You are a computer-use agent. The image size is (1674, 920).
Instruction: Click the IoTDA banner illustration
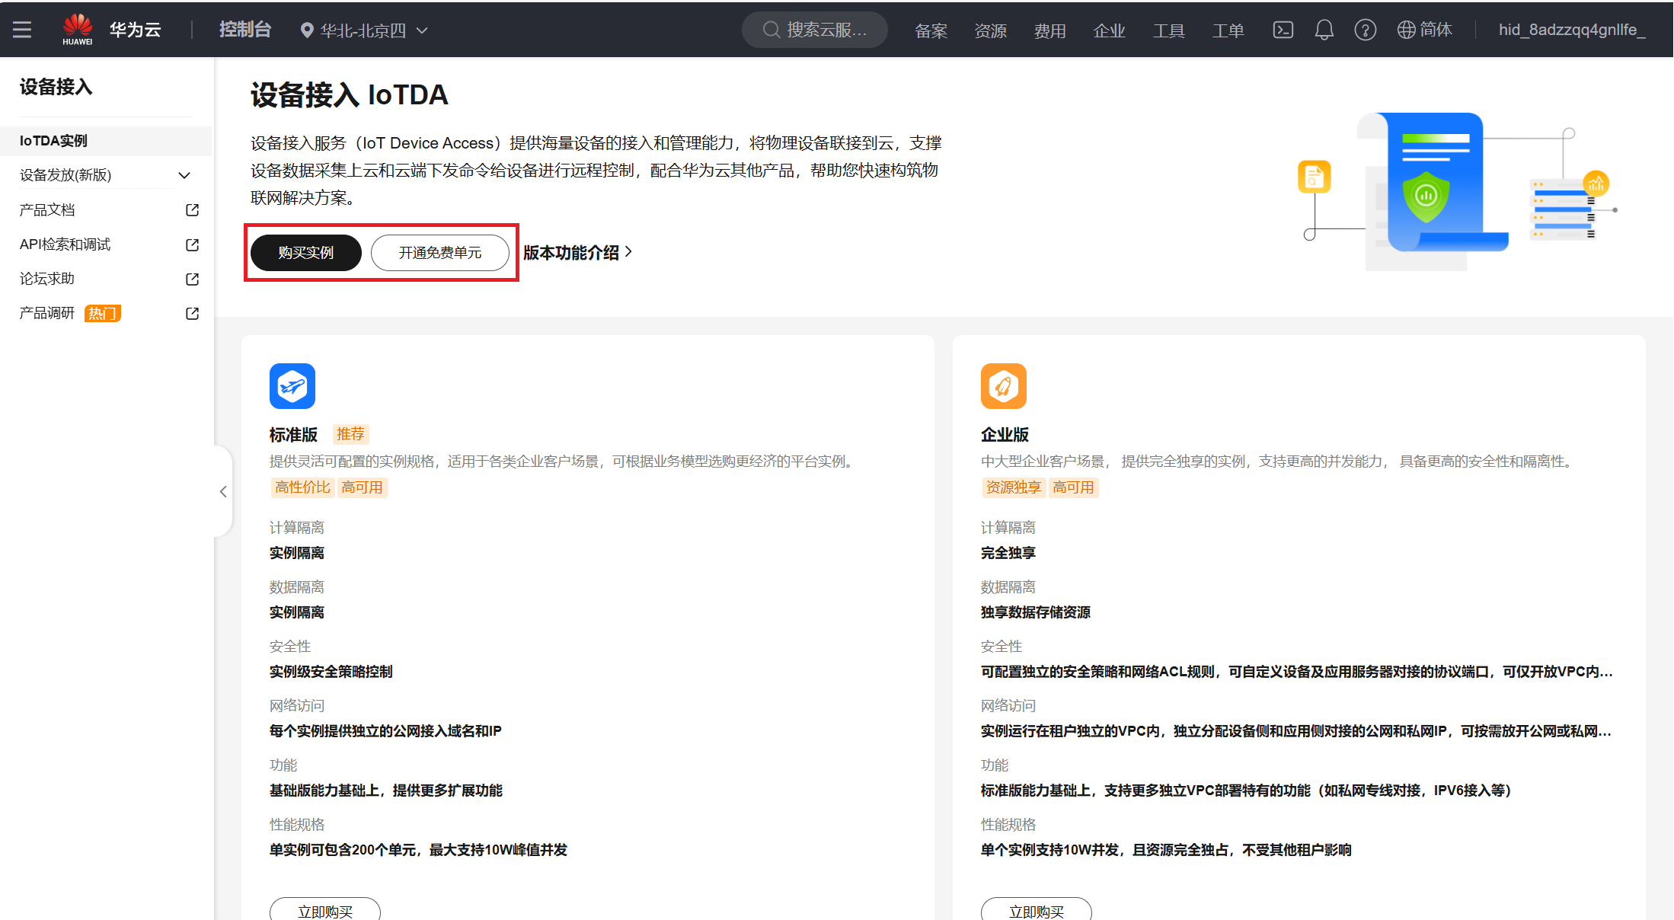[1456, 190]
